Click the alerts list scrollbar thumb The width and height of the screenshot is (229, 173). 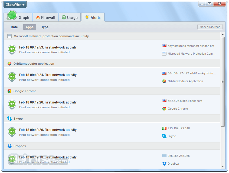coord(223,82)
